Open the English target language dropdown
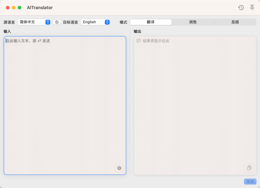260x188 pixels. click(95, 22)
